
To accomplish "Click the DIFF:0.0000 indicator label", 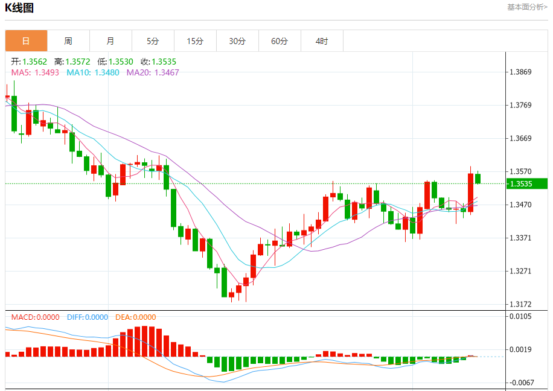I will pyautogui.click(x=88, y=317).
